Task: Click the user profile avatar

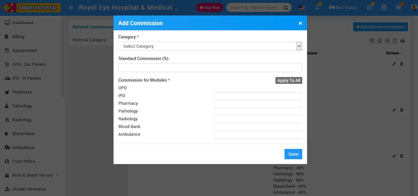Action: [x=414, y=7]
